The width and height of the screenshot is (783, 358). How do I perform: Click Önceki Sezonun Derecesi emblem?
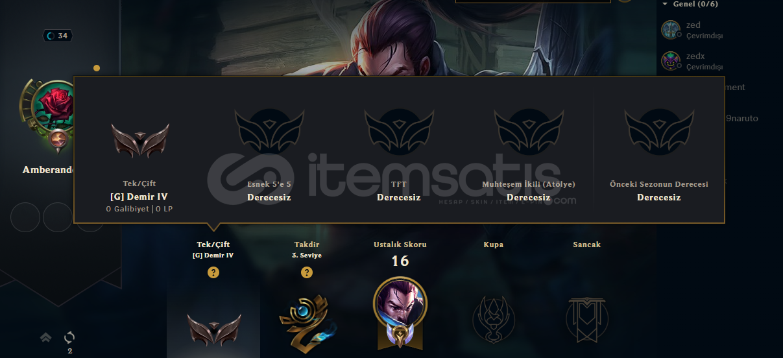(659, 132)
